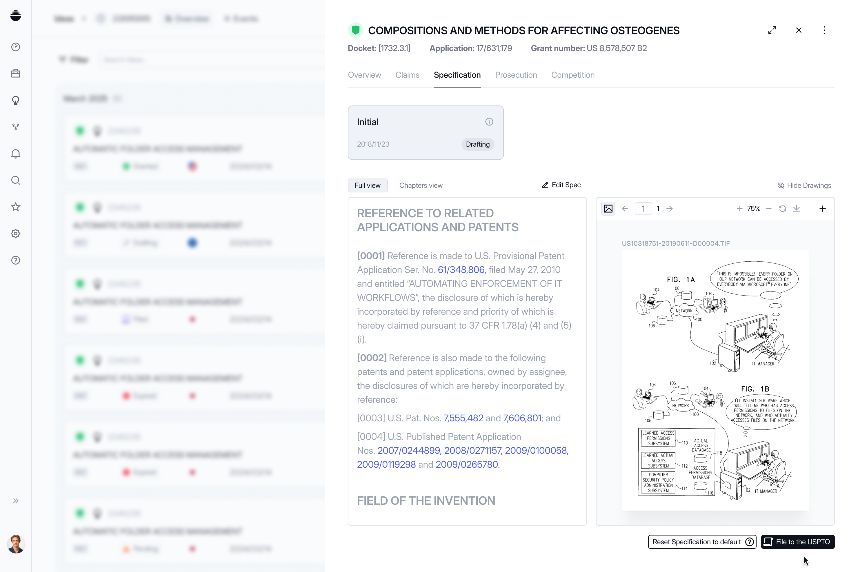Expand the collapsed left sidebar
The height and width of the screenshot is (572, 858).
pyautogui.click(x=16, y=500)
